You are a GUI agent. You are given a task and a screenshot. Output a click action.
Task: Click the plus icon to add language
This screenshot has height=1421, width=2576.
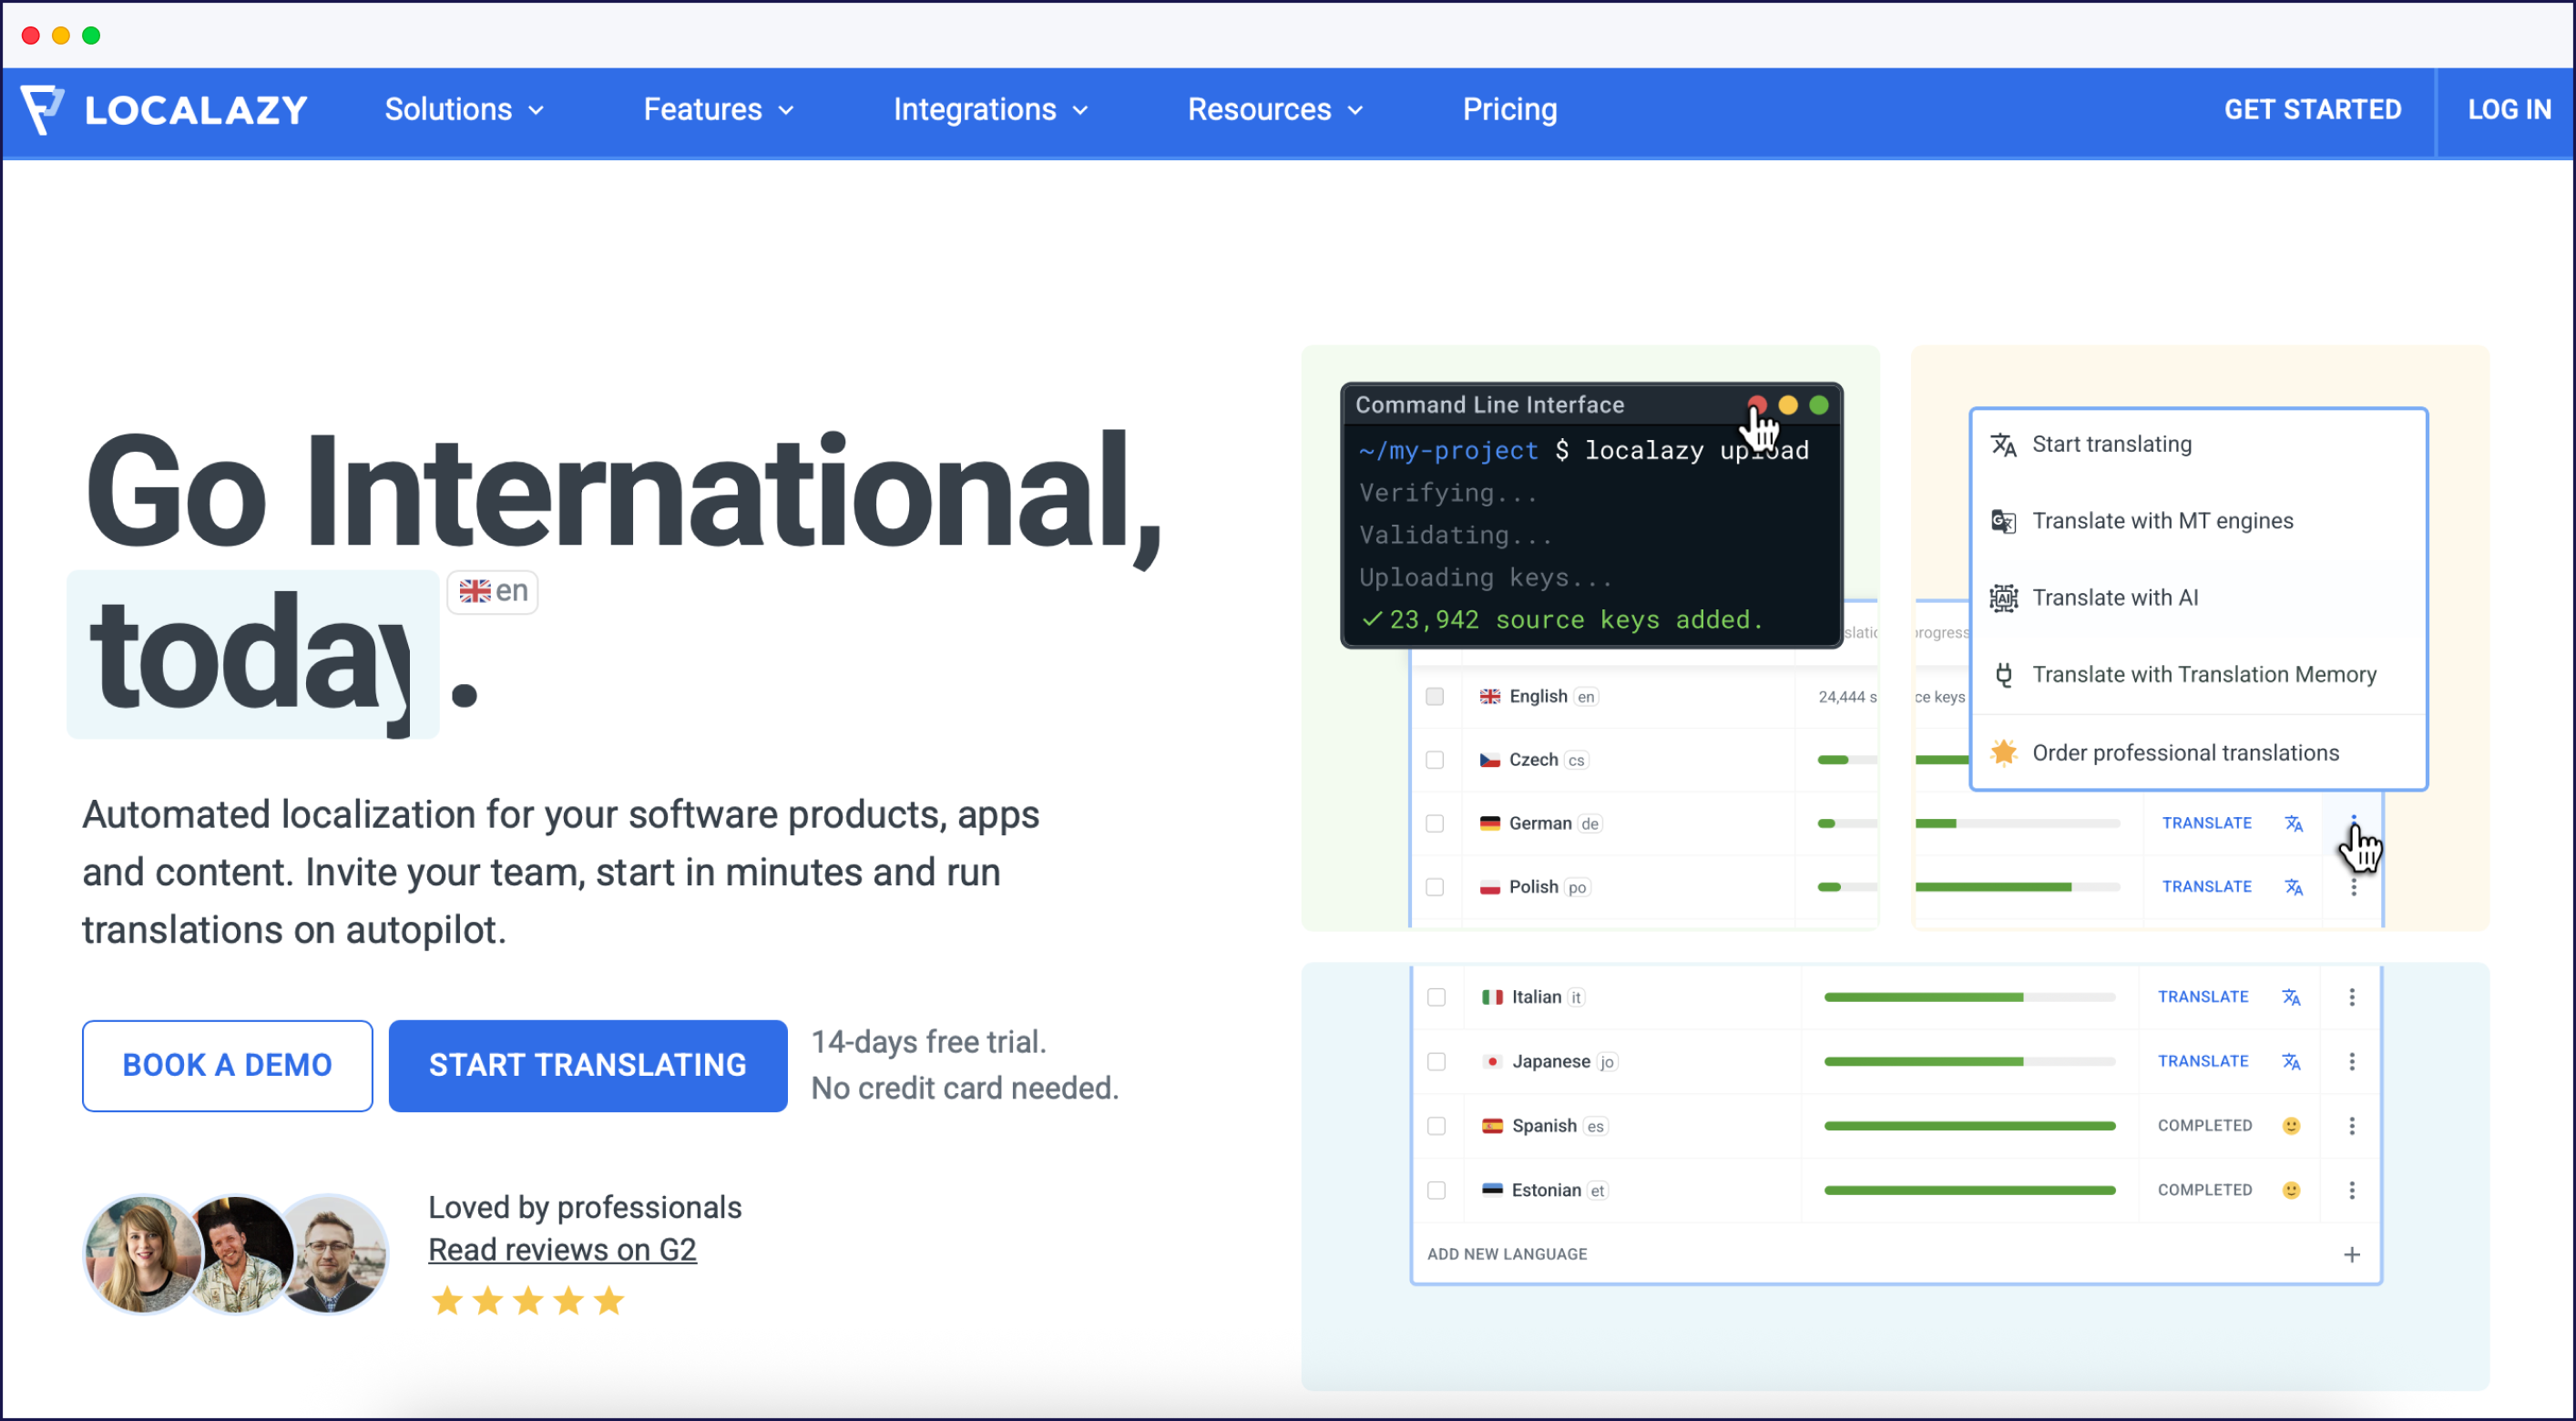coord(2352,1255)
